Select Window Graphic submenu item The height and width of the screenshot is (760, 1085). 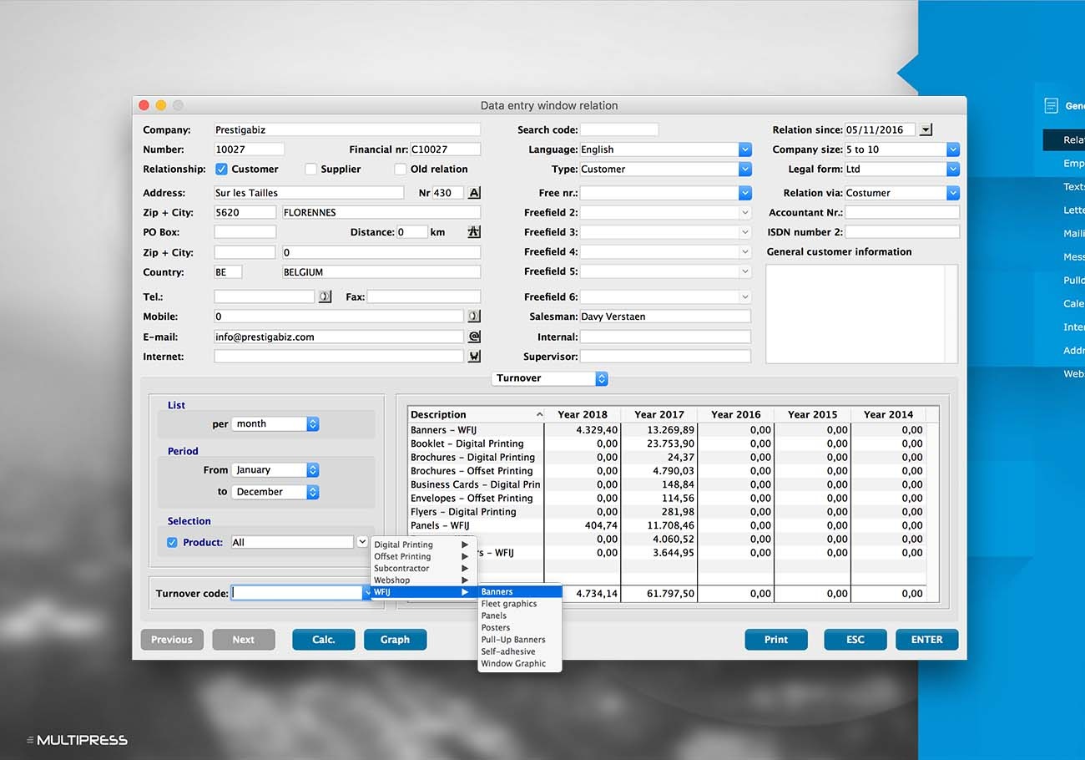pos(520,663)
